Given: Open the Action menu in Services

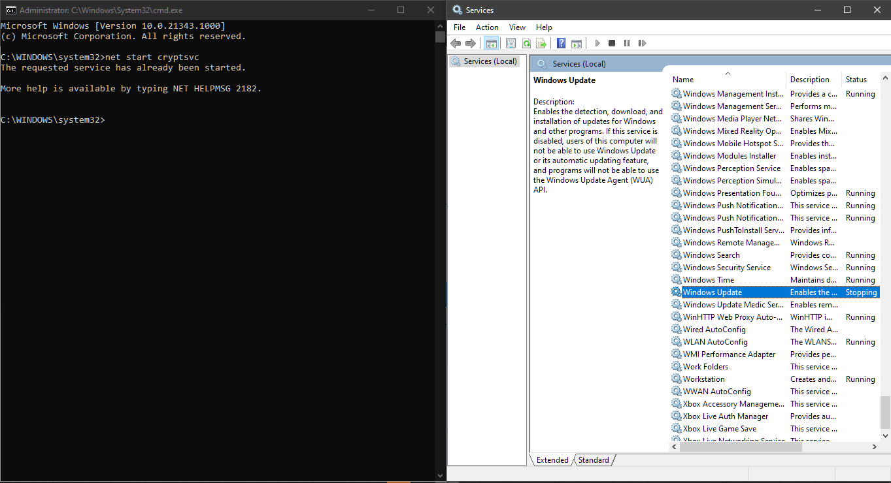Looking at the screenshot, I should click(487, 27).
